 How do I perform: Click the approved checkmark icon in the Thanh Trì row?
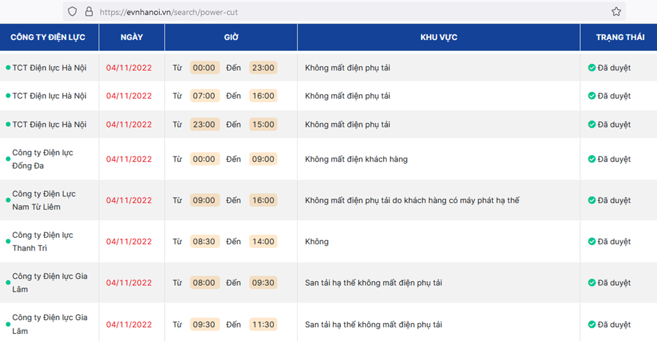coord(592,242)
